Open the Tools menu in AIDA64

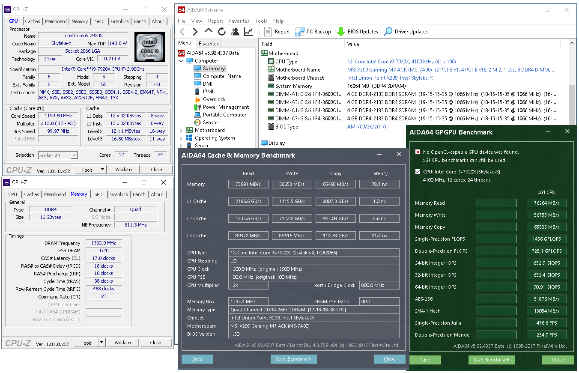tap(261, 21)
